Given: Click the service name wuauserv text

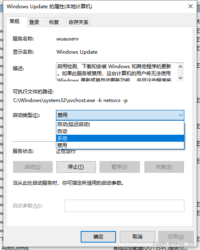Looking at the screenshot, I should pos(67,39).
